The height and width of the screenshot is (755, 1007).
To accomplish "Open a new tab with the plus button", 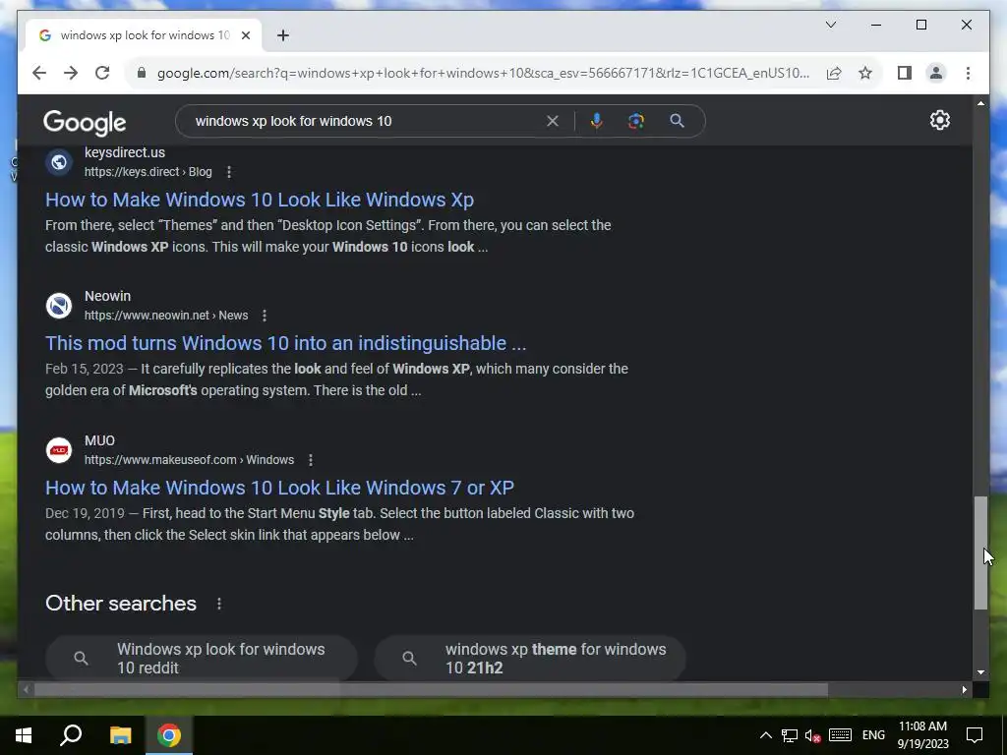I will pyautogui.click(x=282, y=35).
